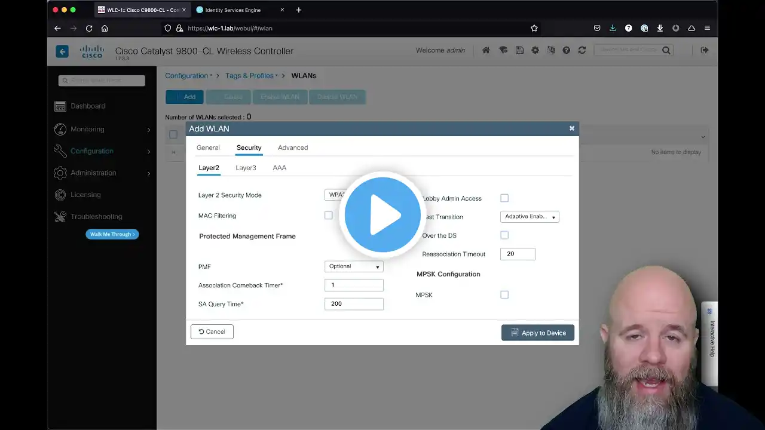Image resolution: width=765 pixels, height=430 pixels.
Task: Save configuration using the floppy disk icon
Action: [519, 51]
